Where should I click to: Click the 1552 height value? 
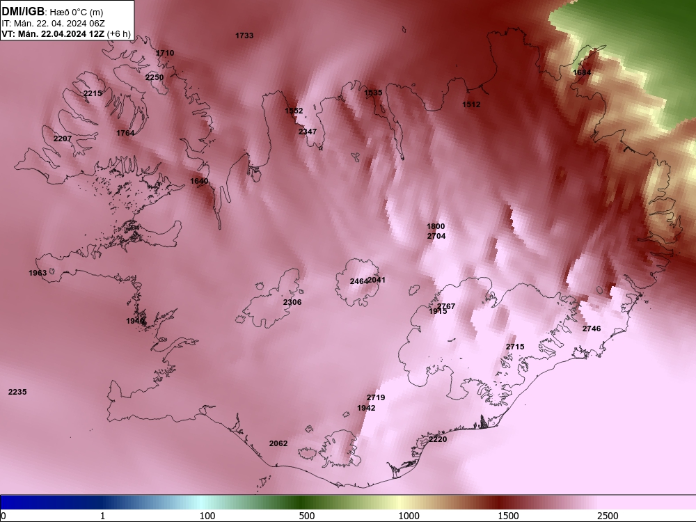pos(294,111)
